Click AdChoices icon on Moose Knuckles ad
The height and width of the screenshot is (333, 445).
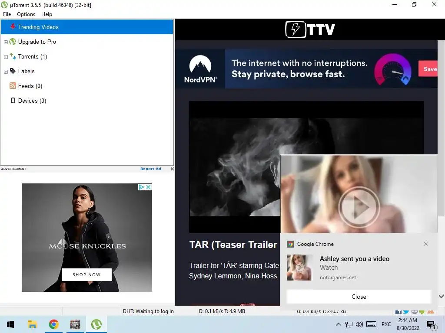pyautogui.click(x=141, y=187)
